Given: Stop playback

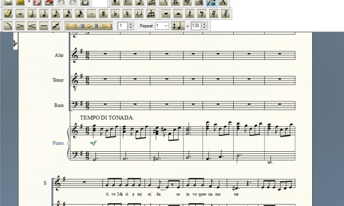Looking at the screenshot, I should point(82,26).
